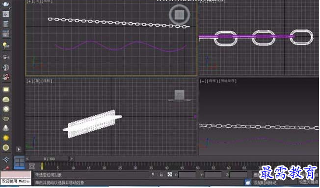Toggle absolute transform mode icon
The image size is (320, 188).
[x=170, y=175]
